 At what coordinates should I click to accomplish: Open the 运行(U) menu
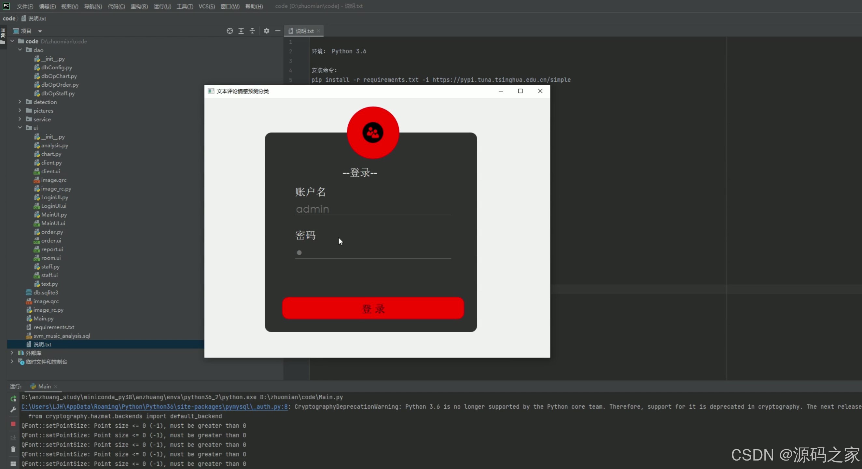[162, 6]
